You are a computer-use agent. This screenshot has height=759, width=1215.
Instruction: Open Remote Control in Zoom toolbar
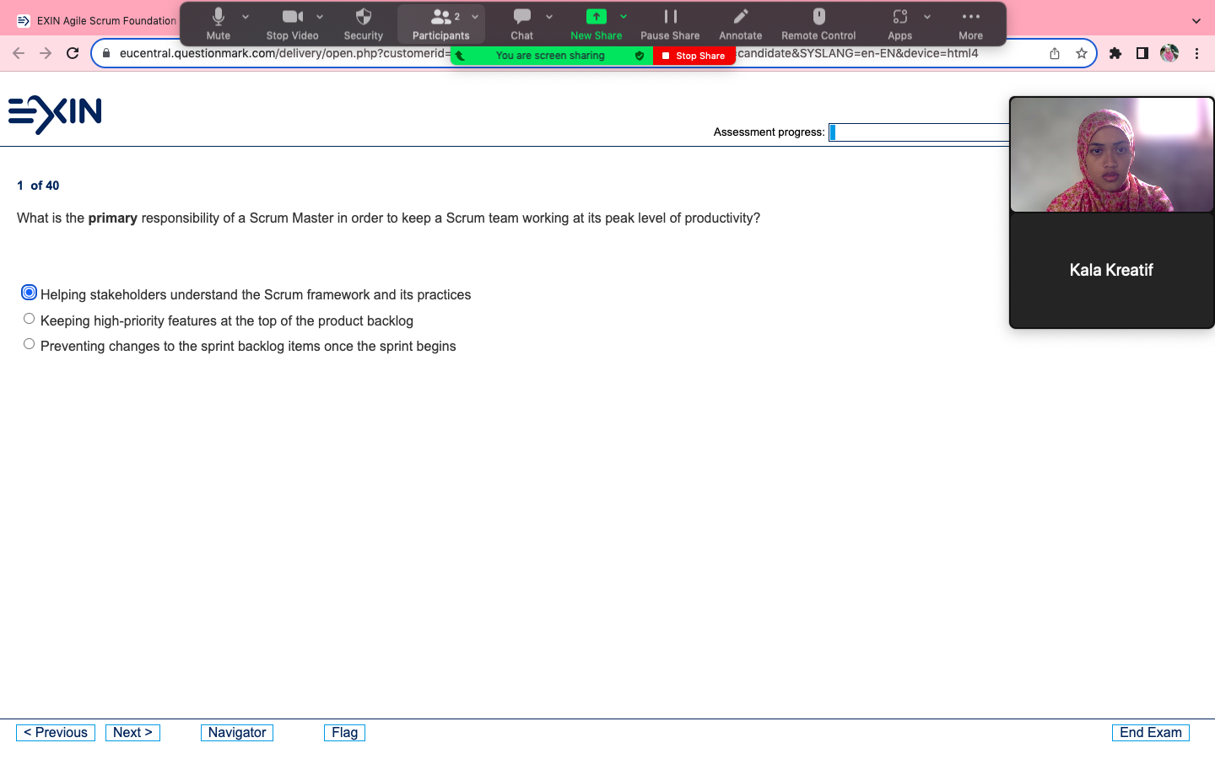tap(818, 18)
